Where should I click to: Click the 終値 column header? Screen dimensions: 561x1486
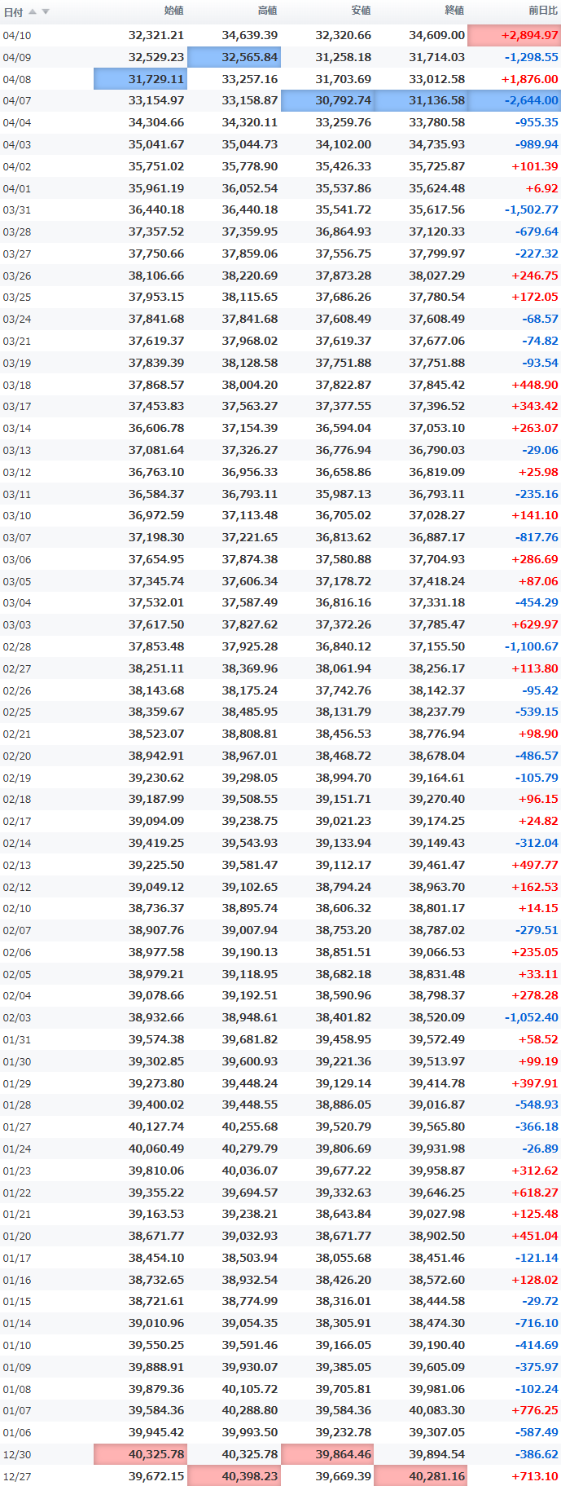pos(454,11)
